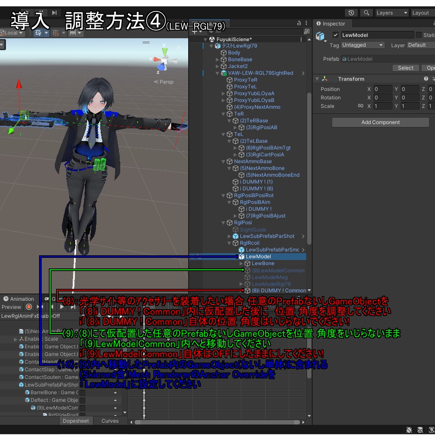Click the Position X input field
Screen dimensions: 435x435
click(x=383, y=89)
